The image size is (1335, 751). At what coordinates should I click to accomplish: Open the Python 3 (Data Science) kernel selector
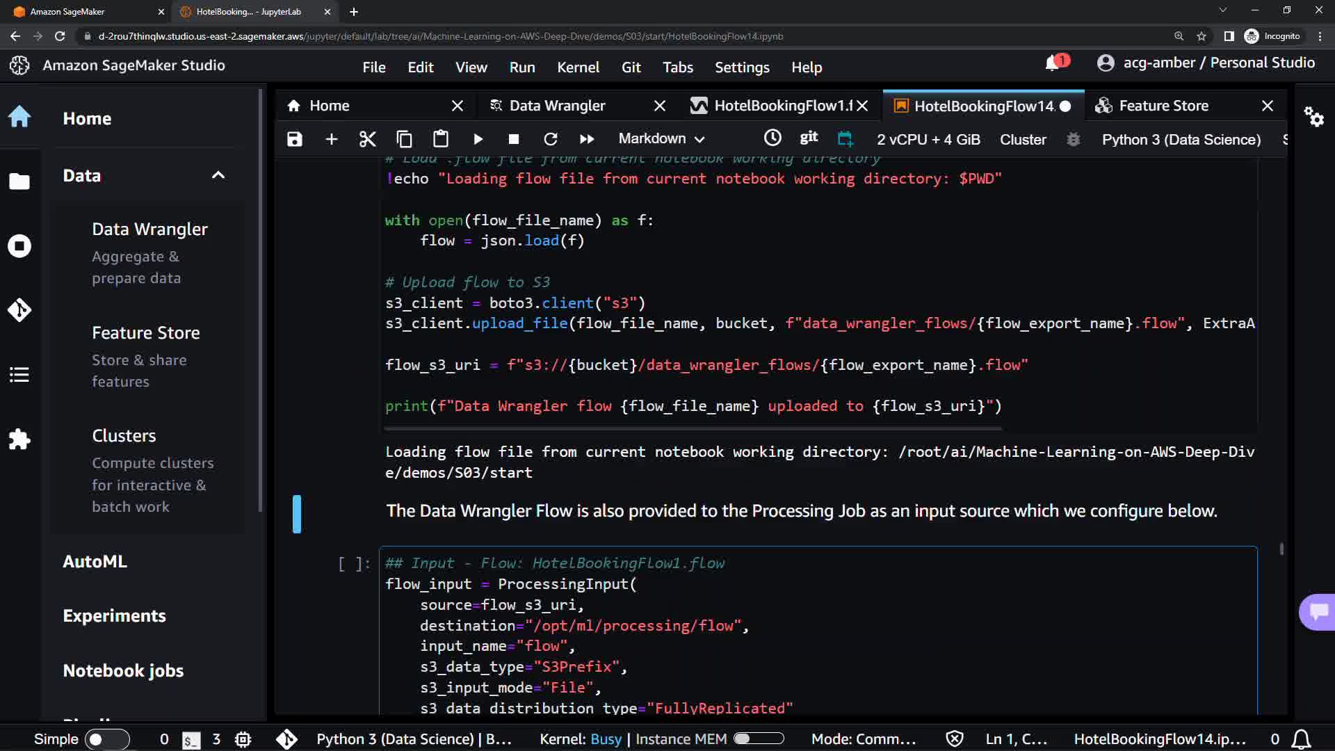point(1181,139)
